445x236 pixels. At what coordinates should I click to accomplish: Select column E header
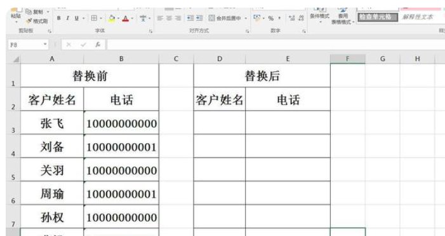click(288, 59)
